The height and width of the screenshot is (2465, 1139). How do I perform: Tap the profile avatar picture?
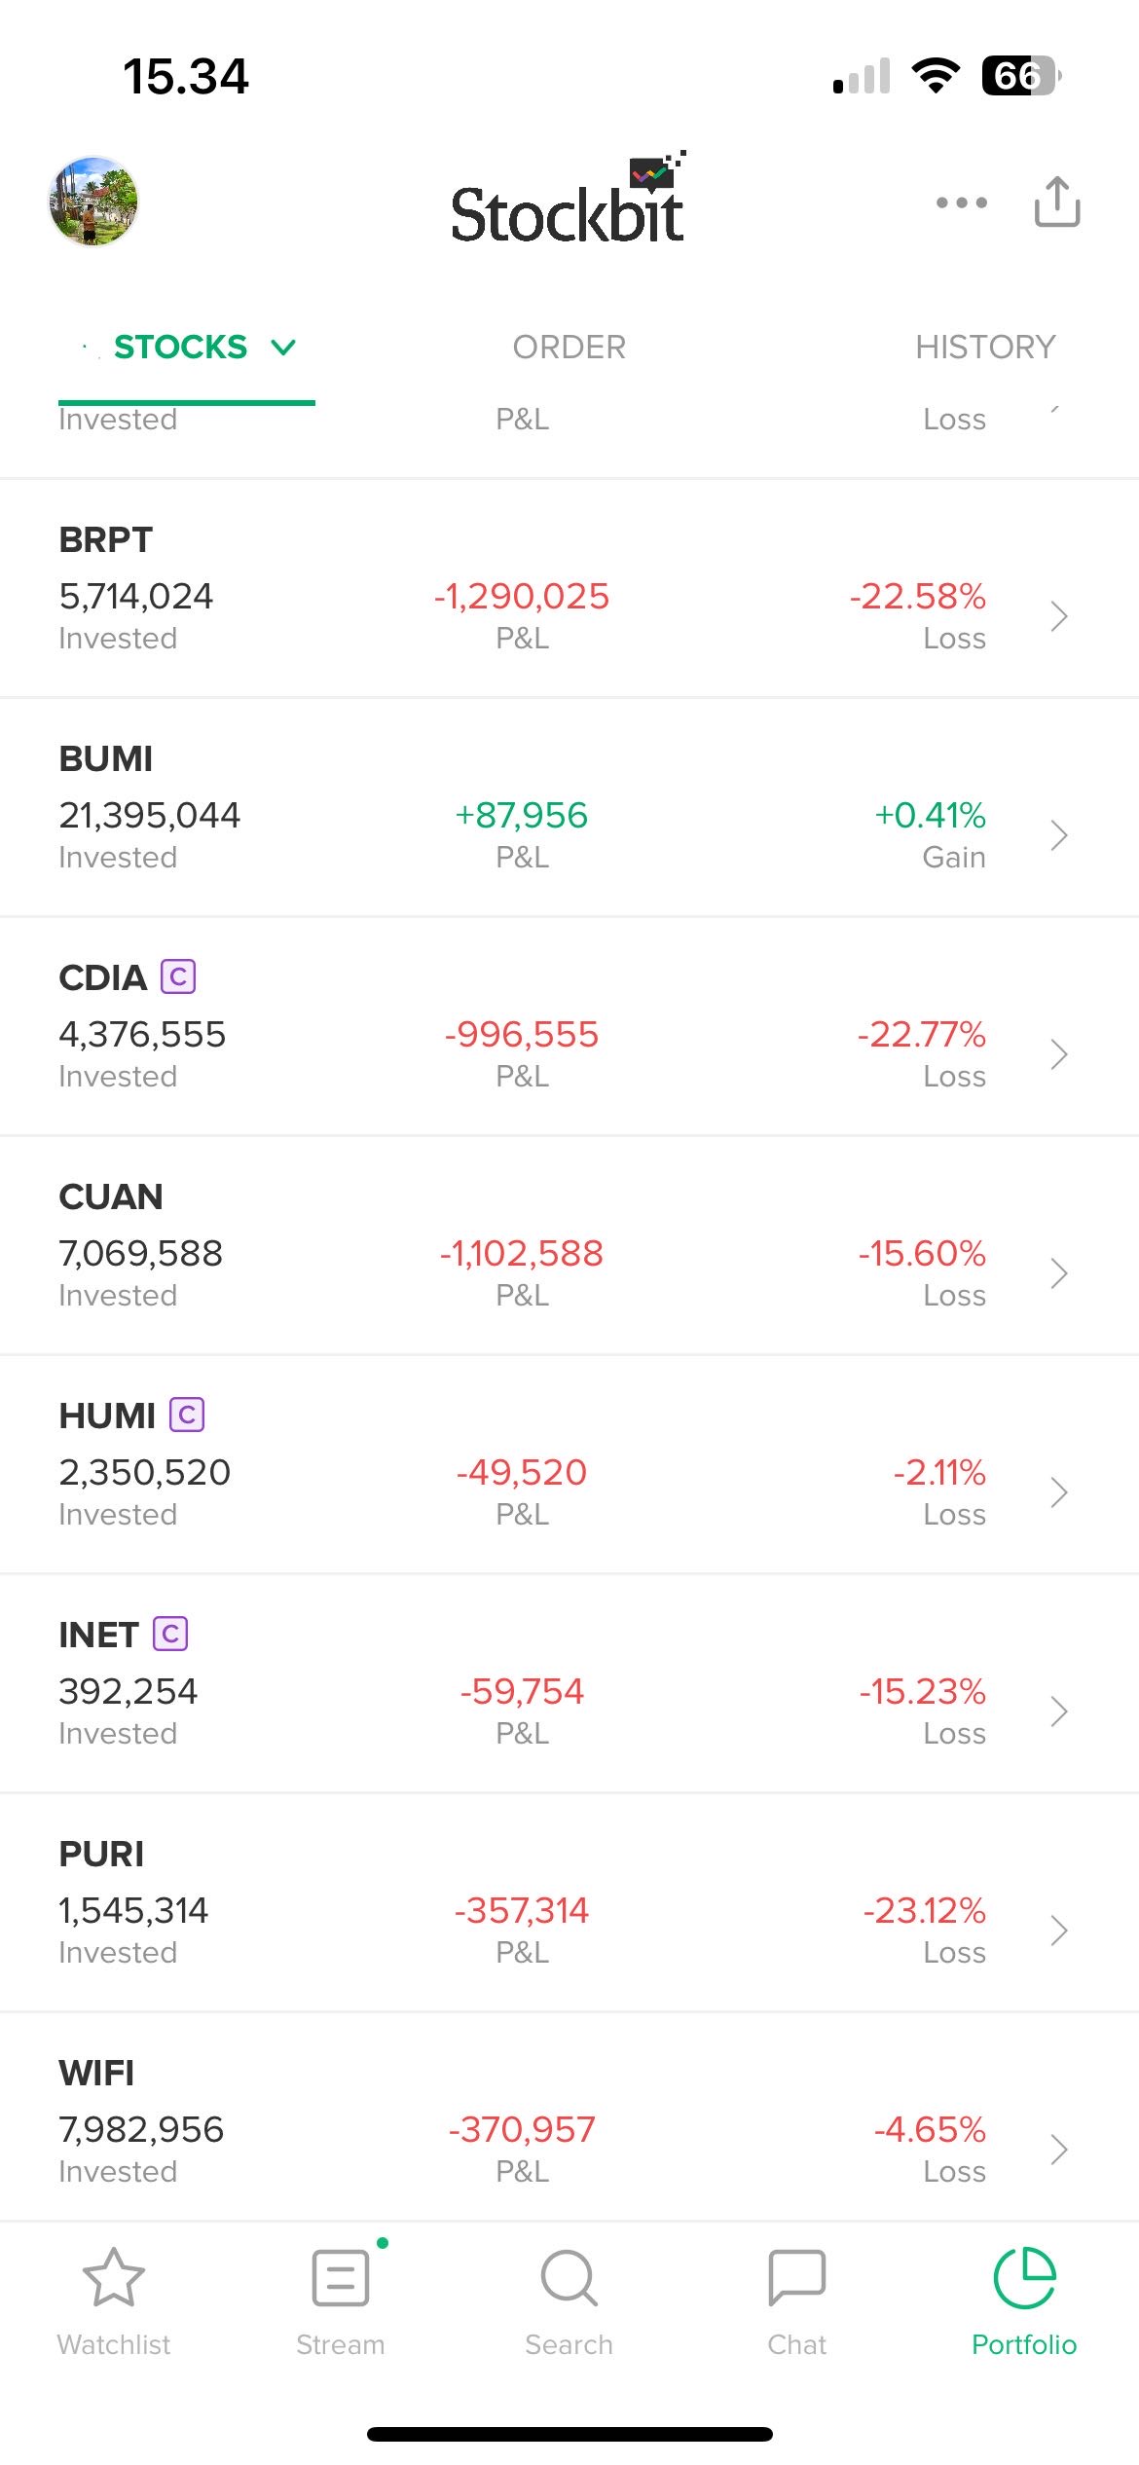click(93, 202)
